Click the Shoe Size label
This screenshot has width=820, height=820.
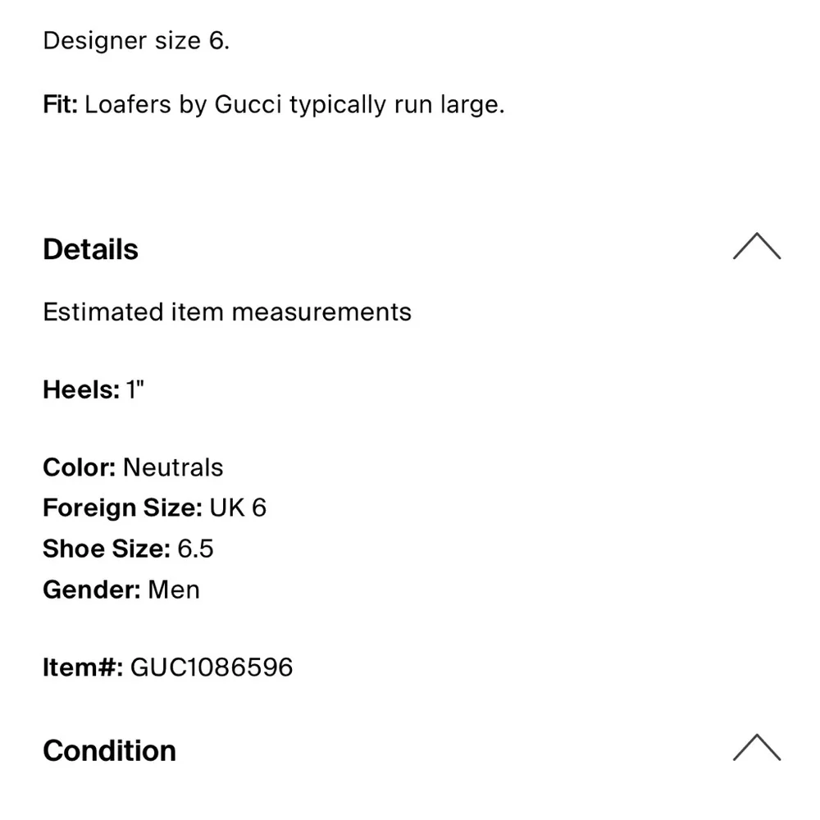click(107, 549)
